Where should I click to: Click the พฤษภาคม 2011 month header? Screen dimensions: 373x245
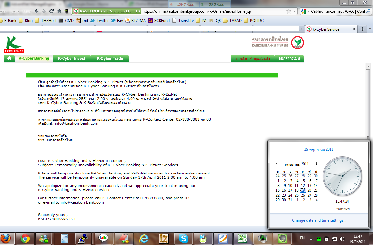pyautogui.click(x=297, y=164)
